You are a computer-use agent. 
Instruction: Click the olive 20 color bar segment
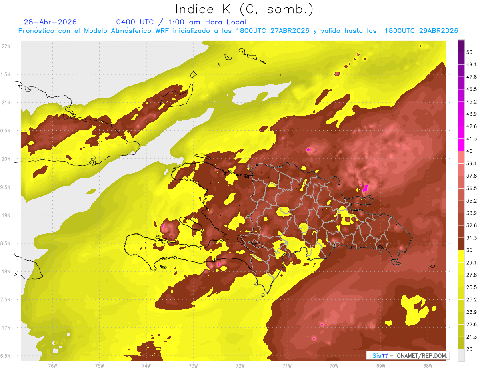click(x=461, y=343)
